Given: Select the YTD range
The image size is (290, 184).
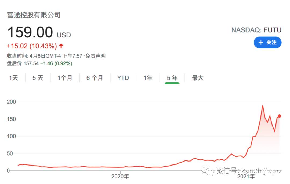Looking at the screenshot, I should 123,78.
